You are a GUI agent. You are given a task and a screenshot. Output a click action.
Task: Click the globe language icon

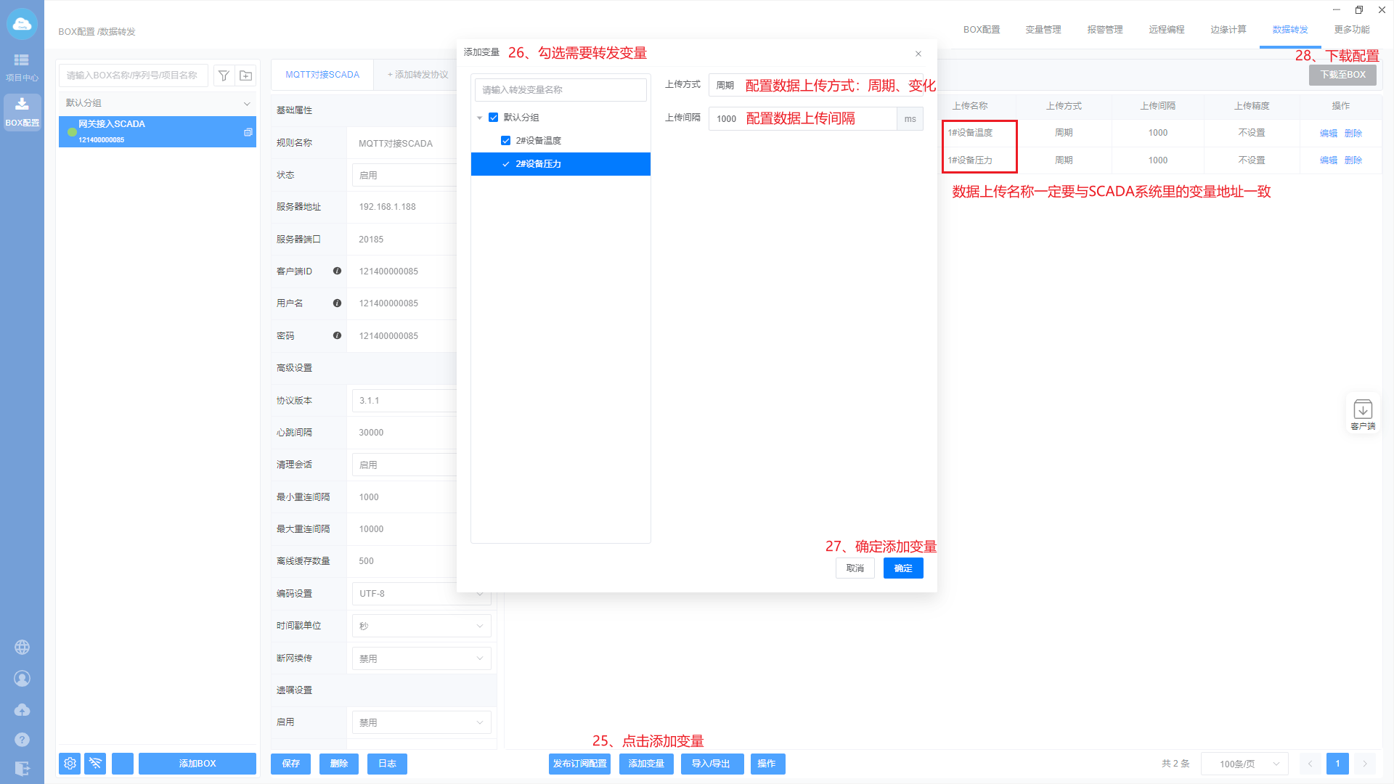(x=22, y=647)
